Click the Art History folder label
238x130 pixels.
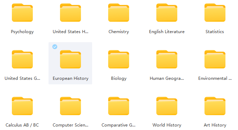215,125
